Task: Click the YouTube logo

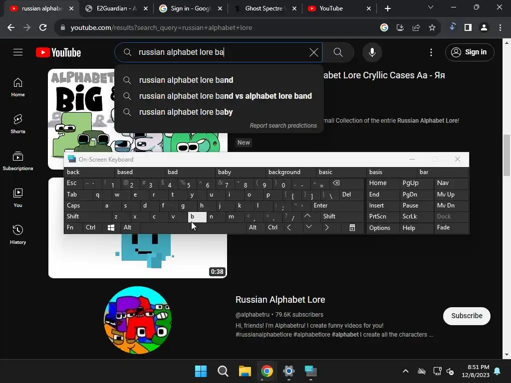Action: point(58,52)
